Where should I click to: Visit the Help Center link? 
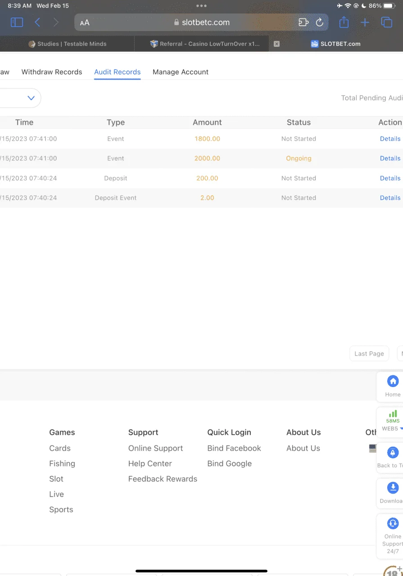[x=150, y=463]
